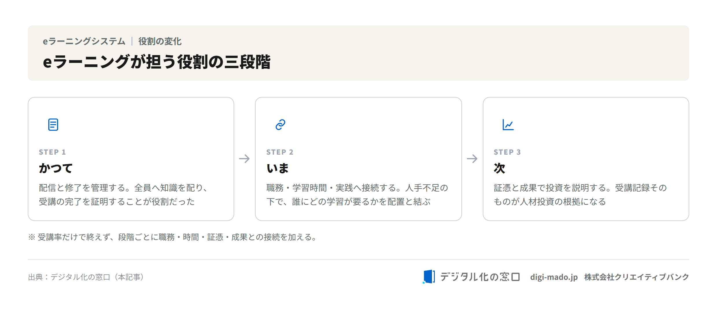Click the footnote starting with ※ 受講率だけで
Screen dimensions: 717x311
pyautogui.click(x=173, y=237)
